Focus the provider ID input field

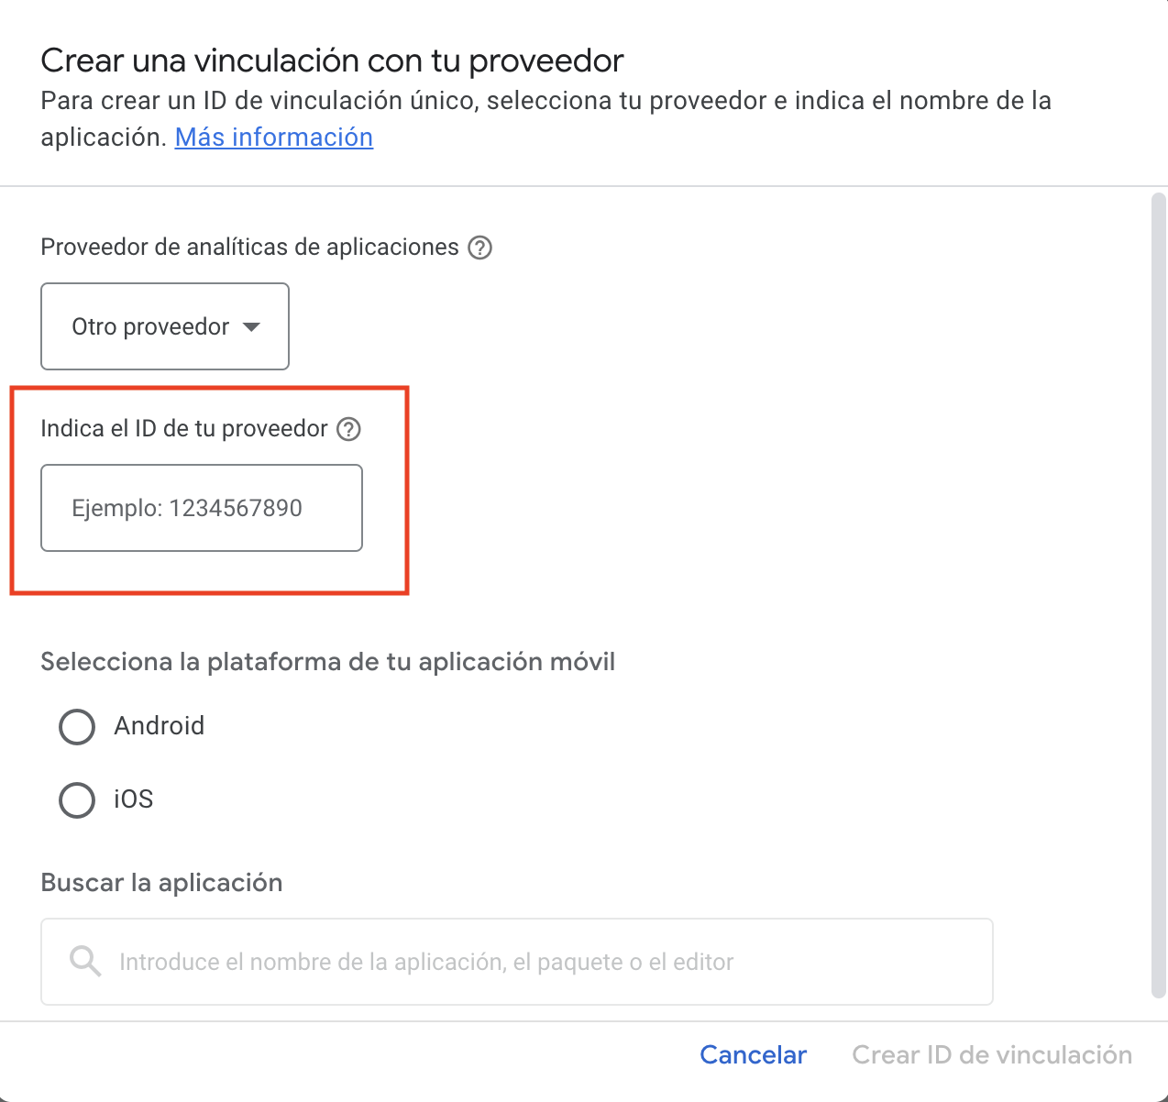click(x=202, y=508)
